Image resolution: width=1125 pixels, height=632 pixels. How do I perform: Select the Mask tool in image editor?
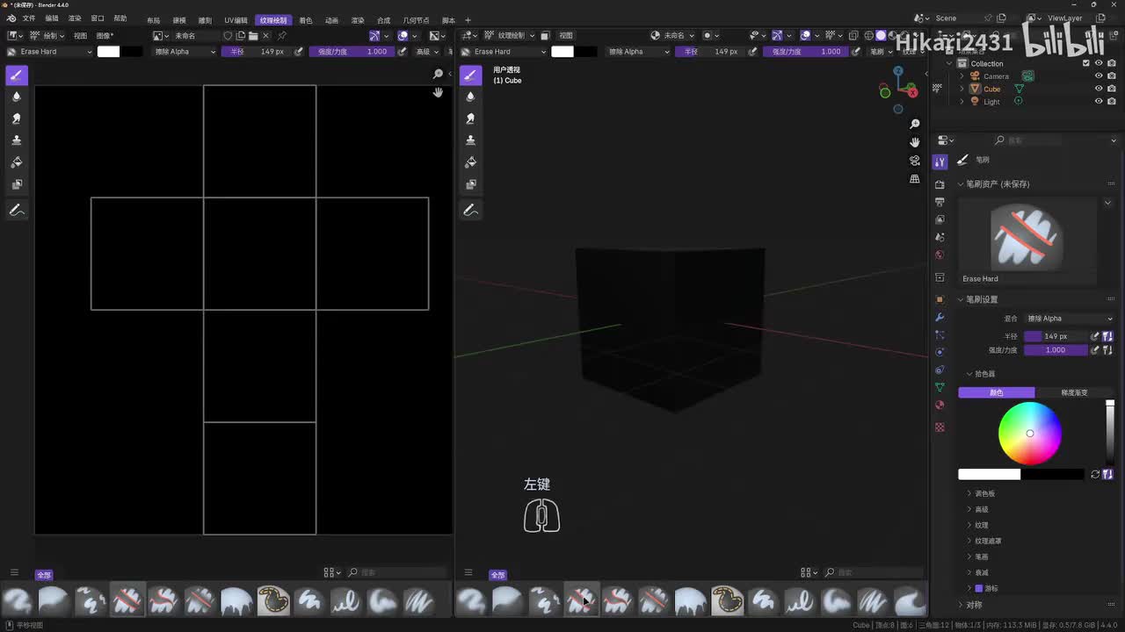coord(16,184)
